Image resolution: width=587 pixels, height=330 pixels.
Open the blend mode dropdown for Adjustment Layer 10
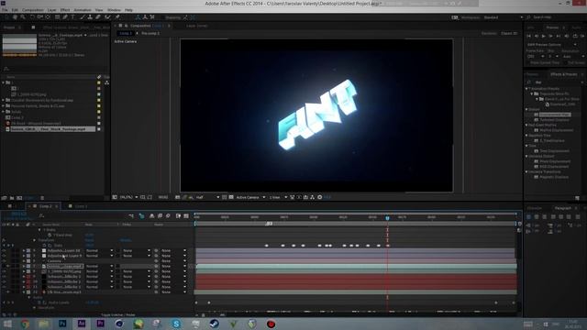[100, 250]
